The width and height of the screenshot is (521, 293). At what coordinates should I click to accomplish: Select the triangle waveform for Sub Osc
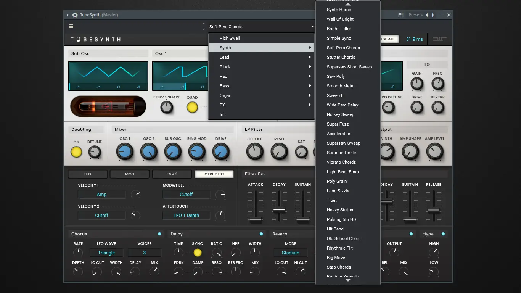(x=79, y=87)
